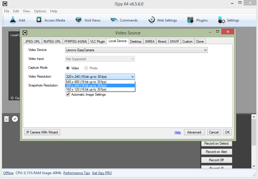Switch to the FFMPEG (H264) tab
The image size is (258, 179).
pos(75,42)
